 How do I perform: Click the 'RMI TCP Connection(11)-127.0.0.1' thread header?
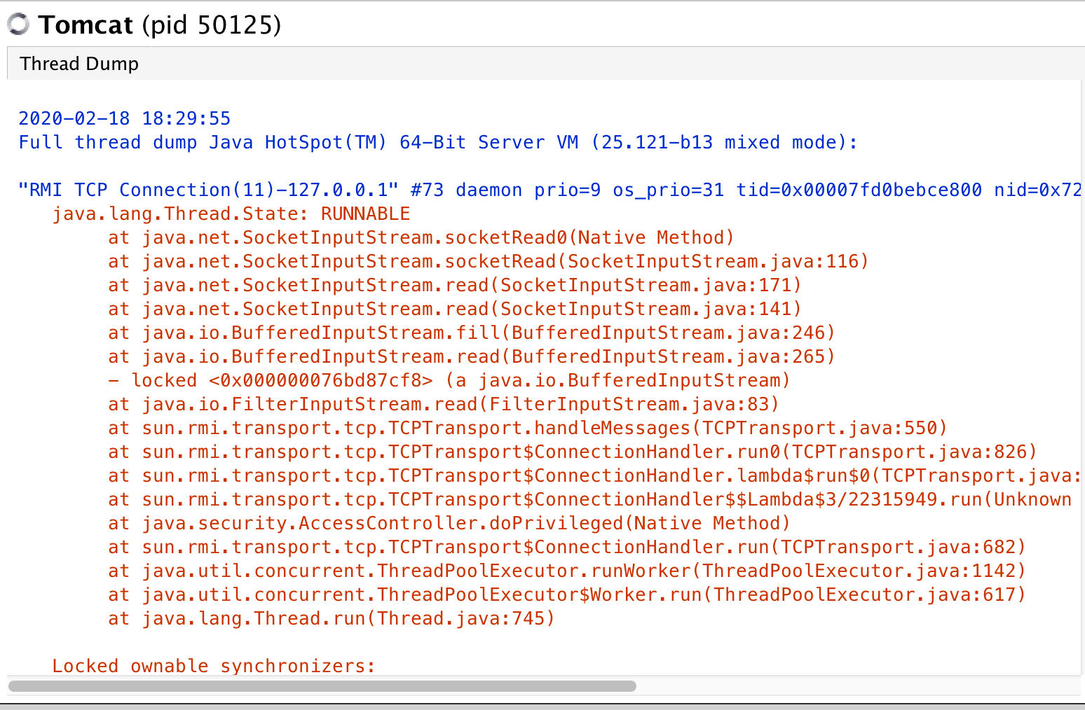coord(550,190)
